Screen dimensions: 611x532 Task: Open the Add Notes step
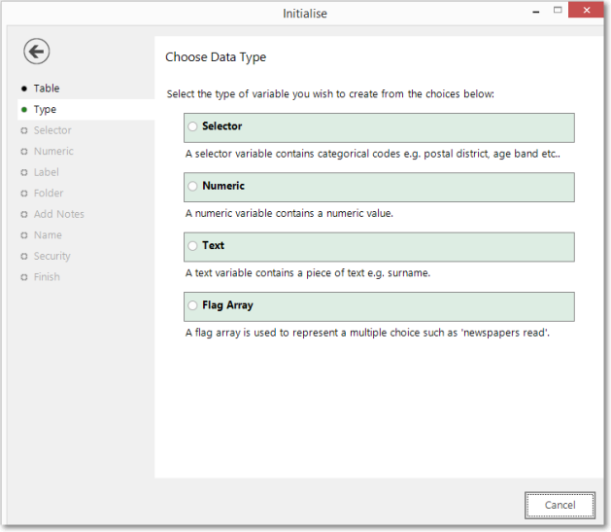click(59, 214)
